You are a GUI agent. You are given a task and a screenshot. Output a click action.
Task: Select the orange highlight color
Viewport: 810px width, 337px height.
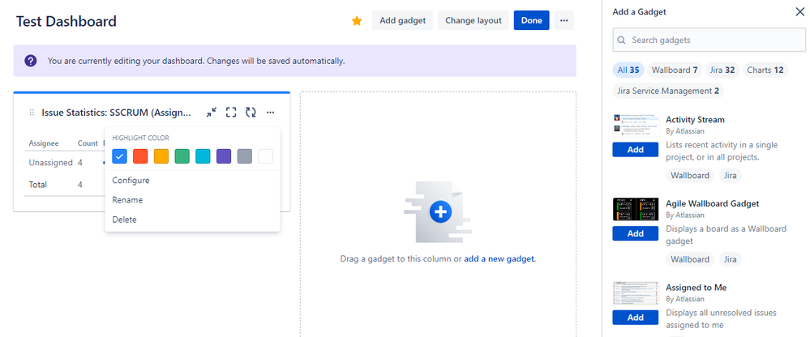[x=161, y=156]
